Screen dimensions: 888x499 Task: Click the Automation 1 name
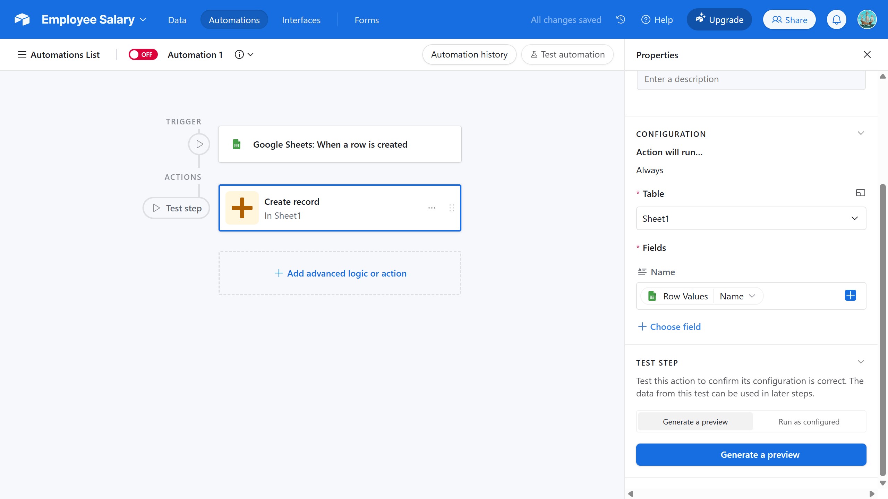point(195,54)
